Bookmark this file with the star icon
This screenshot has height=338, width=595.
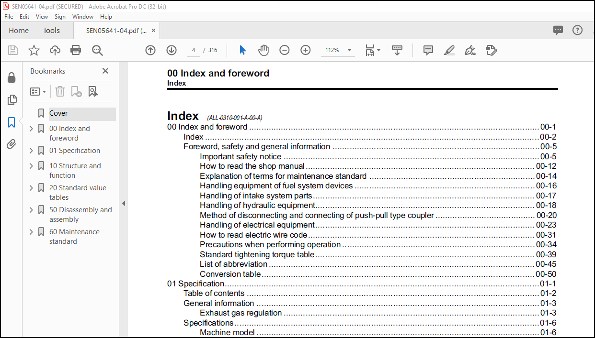point(34,50)
